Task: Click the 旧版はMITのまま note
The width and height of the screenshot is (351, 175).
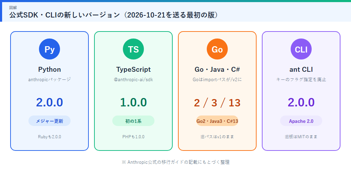Action: tap(301, 137)
